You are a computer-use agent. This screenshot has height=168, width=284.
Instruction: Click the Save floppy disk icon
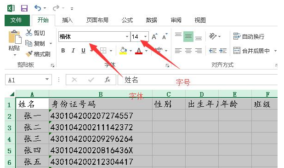pos(24,8)
